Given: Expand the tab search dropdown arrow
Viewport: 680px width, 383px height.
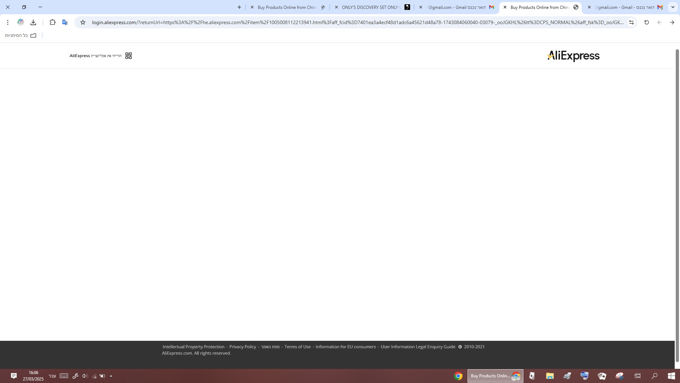Looking at the screenshot, I should [673, 7].
